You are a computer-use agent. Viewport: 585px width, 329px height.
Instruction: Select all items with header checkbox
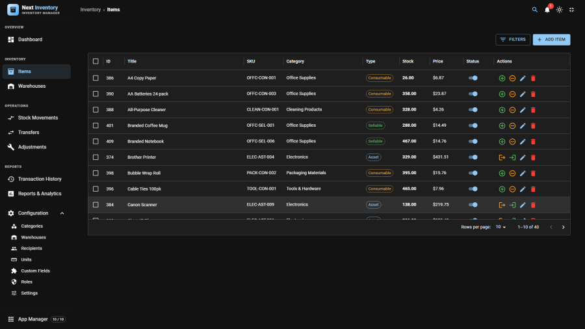pos(96,61)
